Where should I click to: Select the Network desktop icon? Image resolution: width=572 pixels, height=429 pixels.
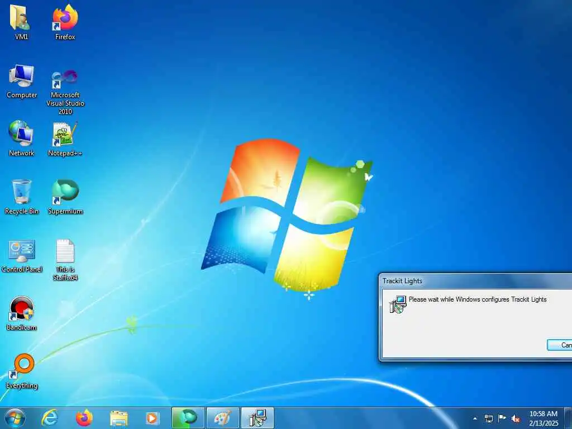point(22,139)
